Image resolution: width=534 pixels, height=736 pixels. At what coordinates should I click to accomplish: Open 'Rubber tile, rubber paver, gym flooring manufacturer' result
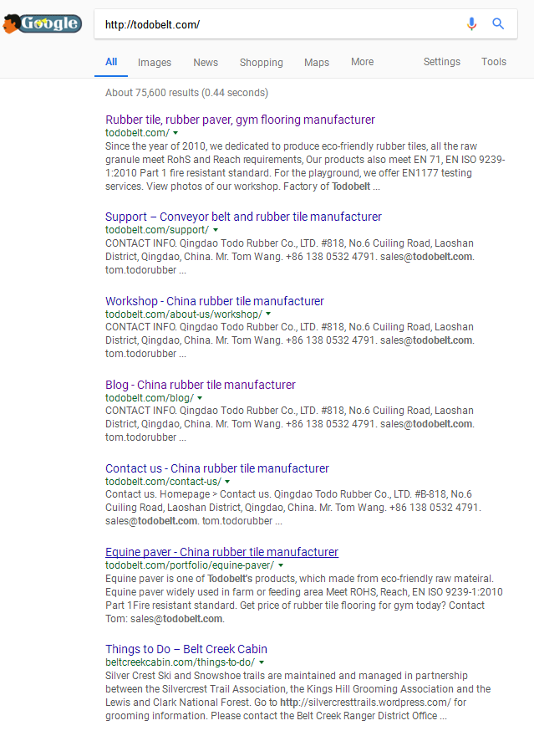(240, 120)
